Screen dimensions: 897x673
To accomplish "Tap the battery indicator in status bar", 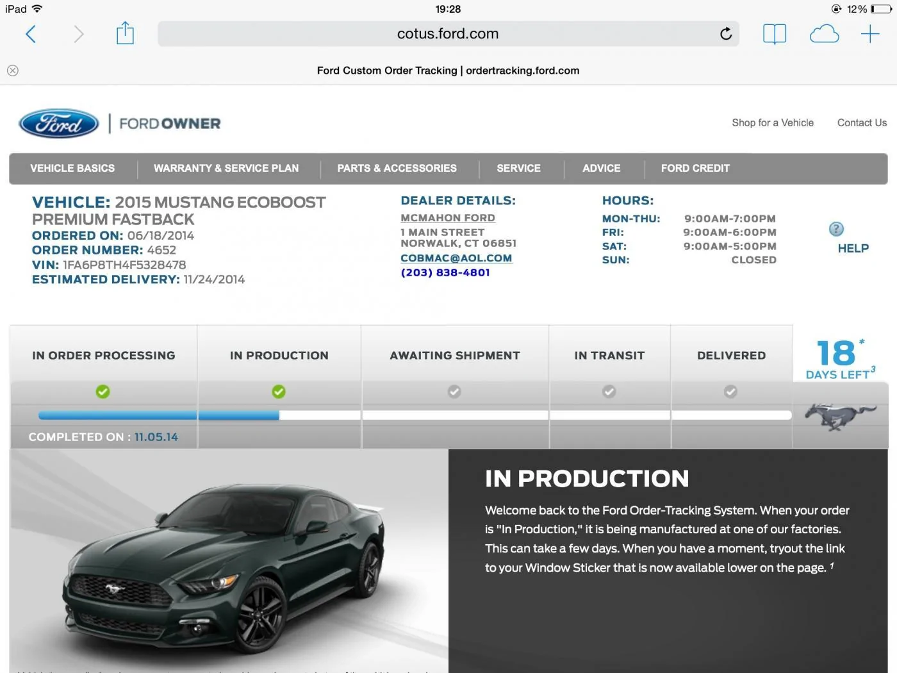I will click(881, 9).
